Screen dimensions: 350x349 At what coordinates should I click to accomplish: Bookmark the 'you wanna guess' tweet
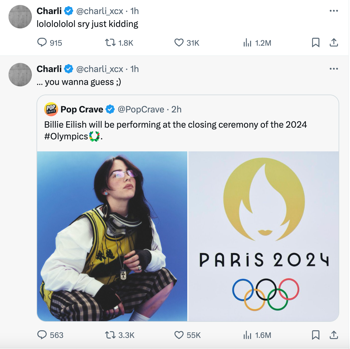[316, 335]
